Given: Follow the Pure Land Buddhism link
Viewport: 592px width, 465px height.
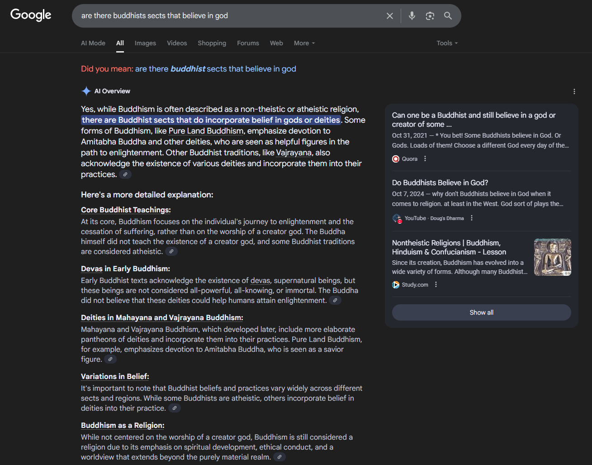Looking at the screenshot, I should tap(206, 131).
